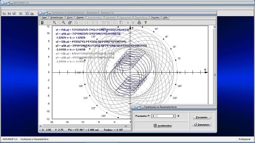Click the toolbox settings icon in toolbar
Image resolution: width=255 pixels, height=143 pixels.
70,23
